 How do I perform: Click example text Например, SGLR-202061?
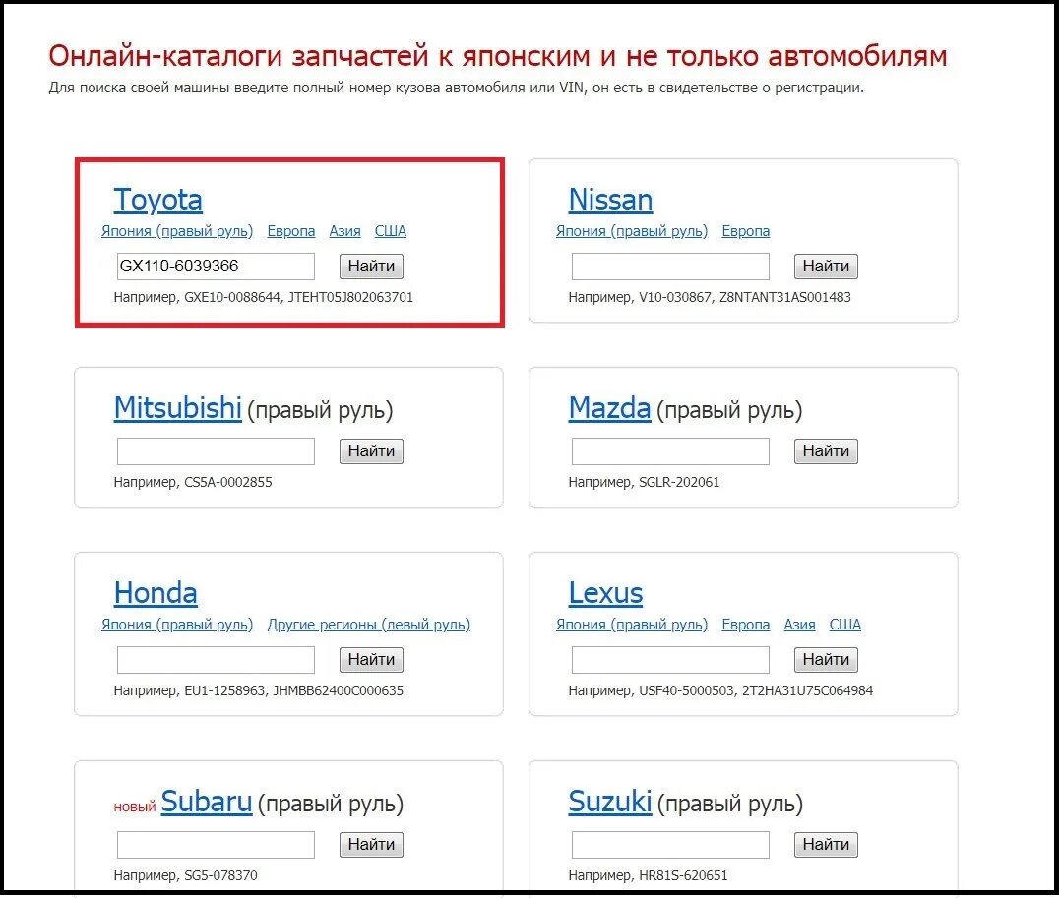(644, 482)
